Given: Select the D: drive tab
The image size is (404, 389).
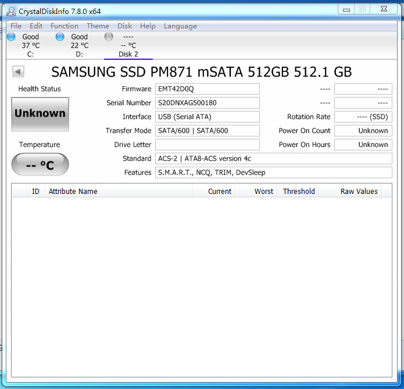Looking at the screenshot, I should coord(80,45).
